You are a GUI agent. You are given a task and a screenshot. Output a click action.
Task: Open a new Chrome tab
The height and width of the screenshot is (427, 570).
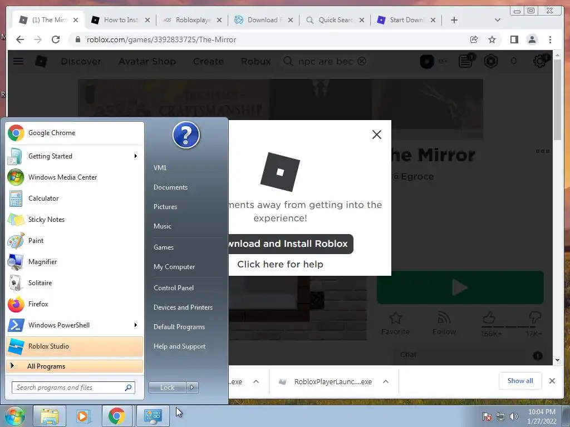pyautogui.click(x=454, y=20)
